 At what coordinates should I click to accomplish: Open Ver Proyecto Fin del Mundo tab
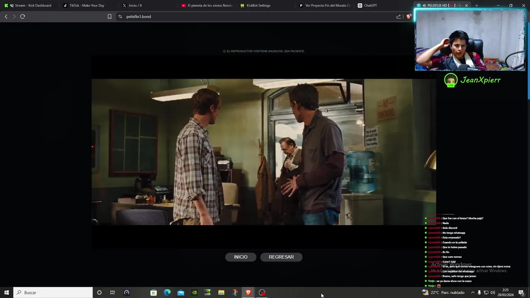click(326, 5)
